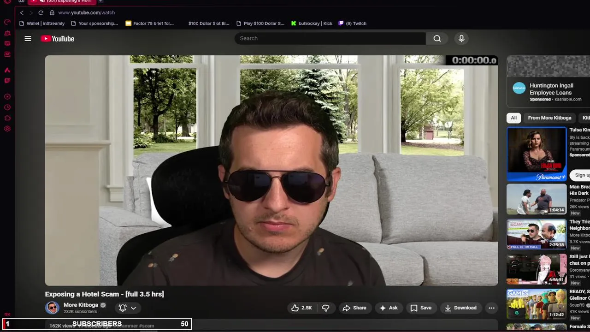The height and width of the screenshot is (332, 590).
Task: Open the YouTube guide hamburger menu
Action: pos(28,39)
